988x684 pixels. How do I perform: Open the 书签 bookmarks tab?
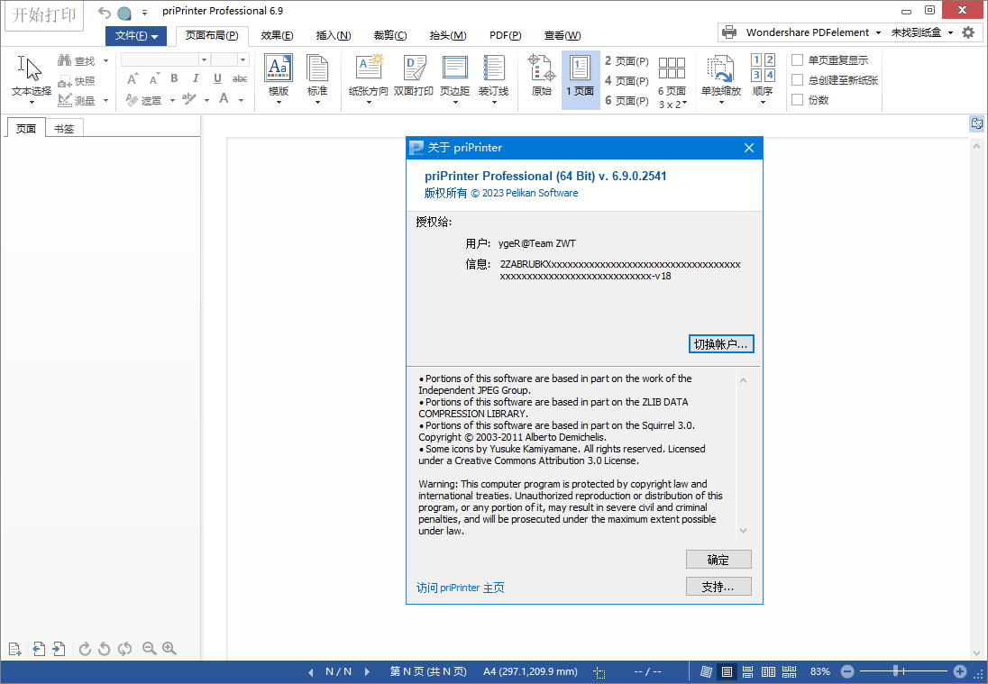click(64, 128)
